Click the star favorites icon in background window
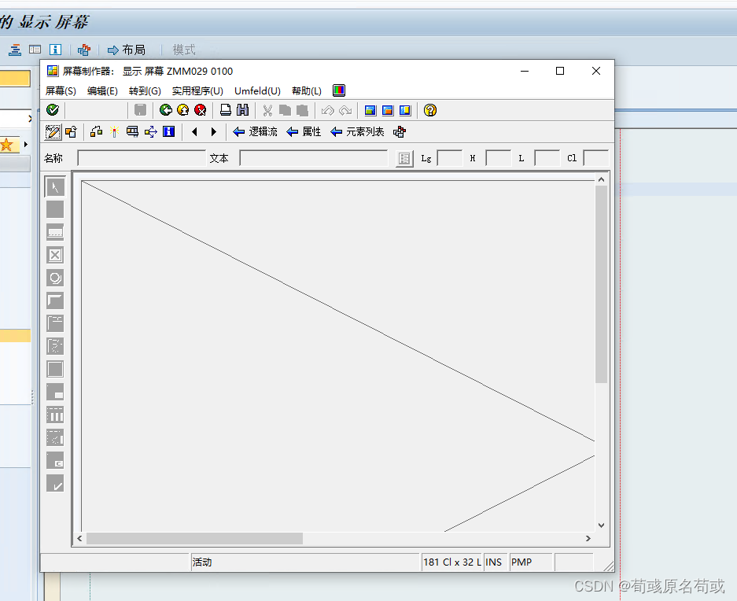Image resolution: width=737 pixels, height=601 pixels. pyautogui.click(x=6, y=145)
